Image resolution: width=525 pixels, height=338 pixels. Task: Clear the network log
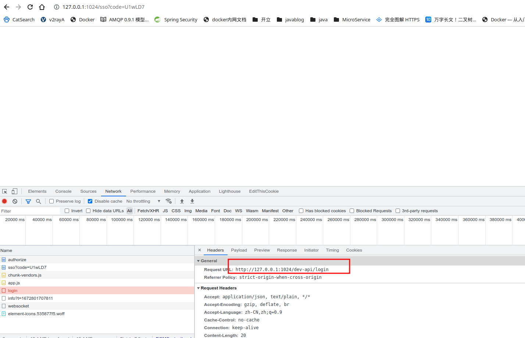click(x=15, y=201)
